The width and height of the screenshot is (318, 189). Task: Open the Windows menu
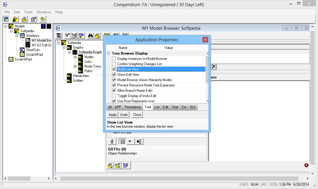tap(44, 12)
